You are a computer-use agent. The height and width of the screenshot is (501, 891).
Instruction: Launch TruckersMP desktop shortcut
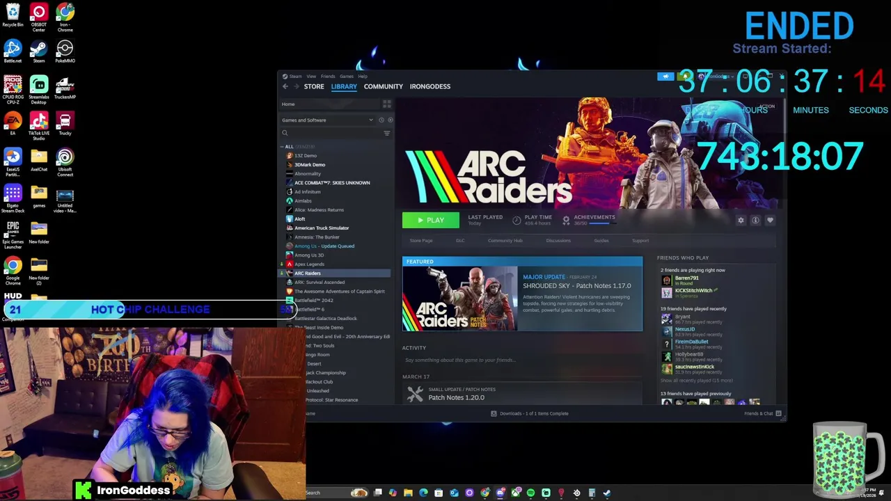click(65, 88)
